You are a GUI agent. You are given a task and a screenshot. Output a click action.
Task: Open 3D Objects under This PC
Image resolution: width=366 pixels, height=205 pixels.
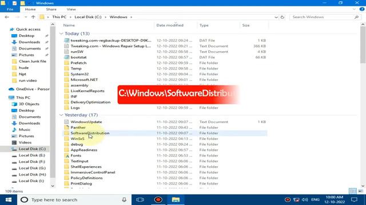pyautogui.click(x=29, y=104)
